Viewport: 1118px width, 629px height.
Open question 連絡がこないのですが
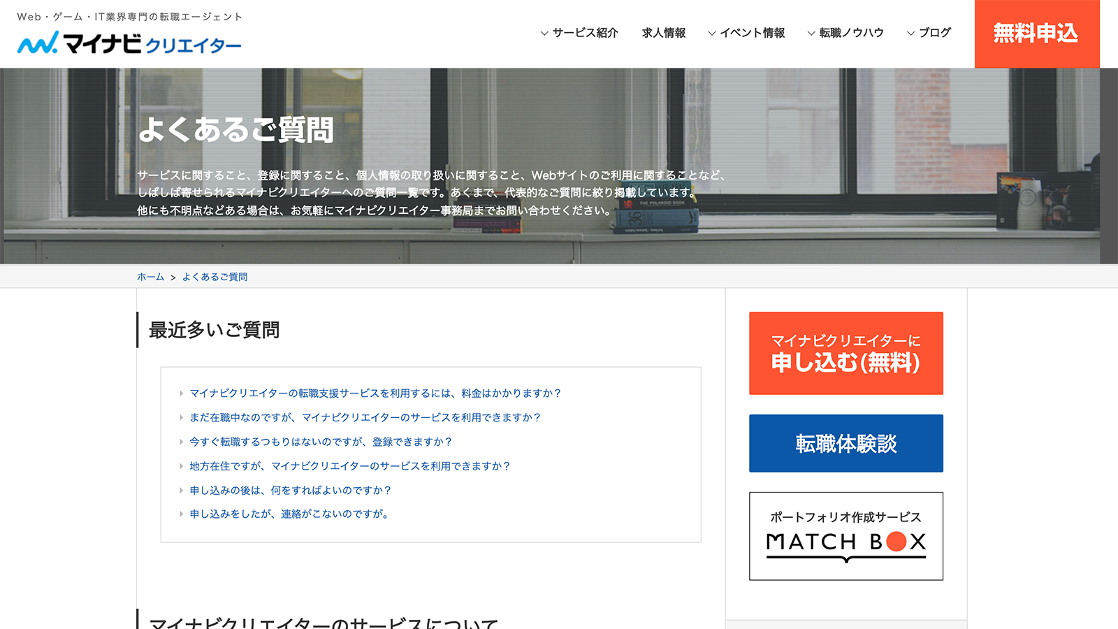pos(289,514)
